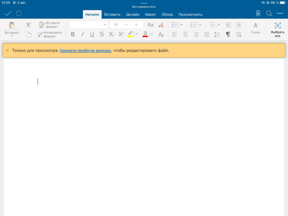Click the undo arrow icon
The width and height of the screenshot is (288, 216).
19,14
